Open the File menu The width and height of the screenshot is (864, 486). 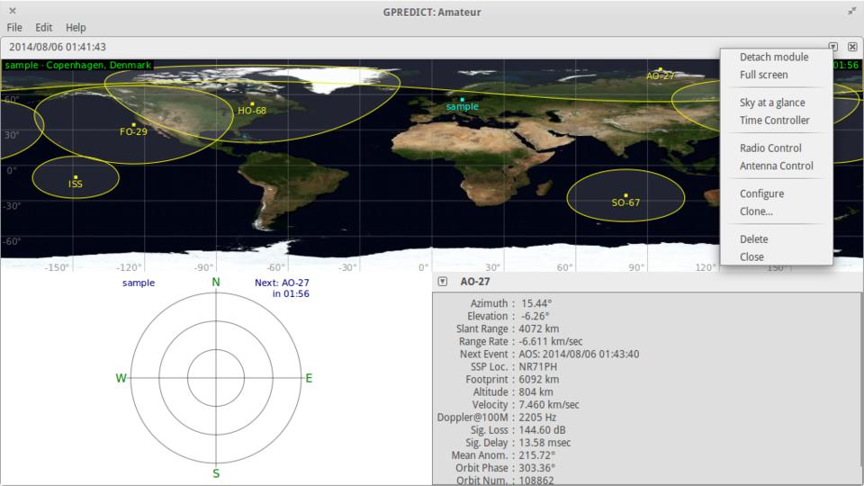tap(14, 28)
